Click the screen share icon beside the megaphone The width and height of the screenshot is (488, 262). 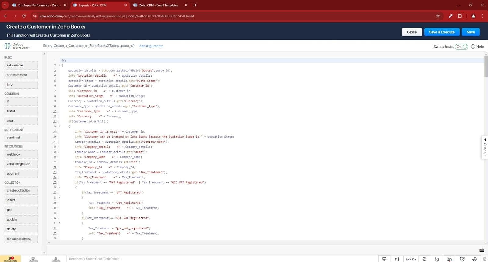coord(385,259)
